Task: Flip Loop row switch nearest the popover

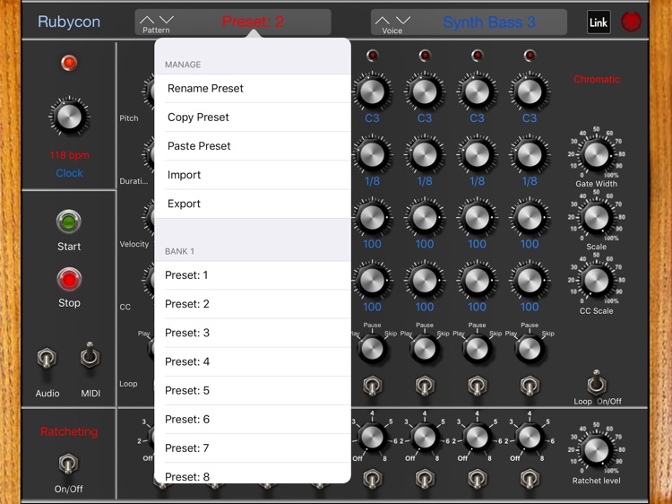Action: pos(373,386)
